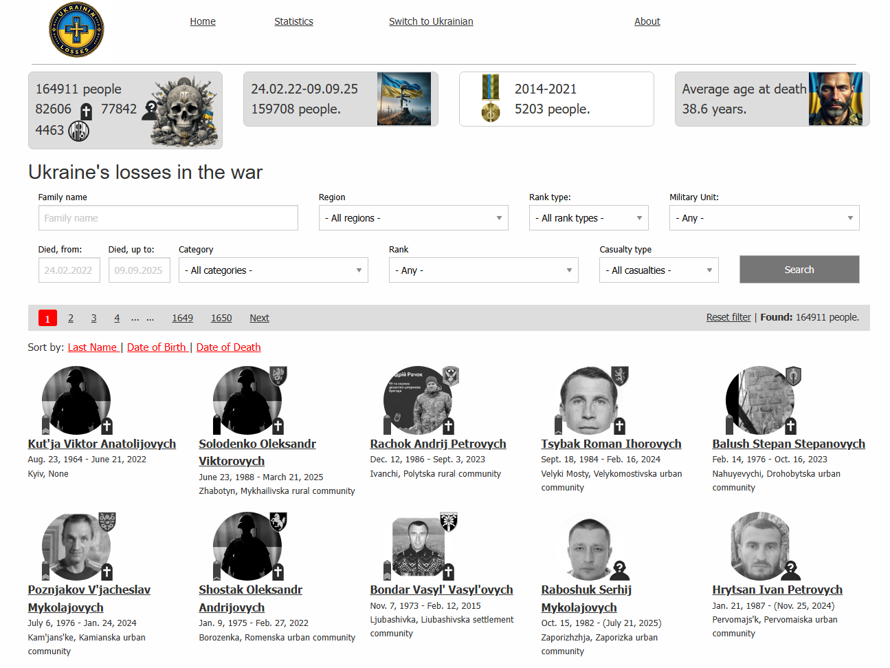
Task: Open the Military Unit dropdown
Action: coord(764,218)
